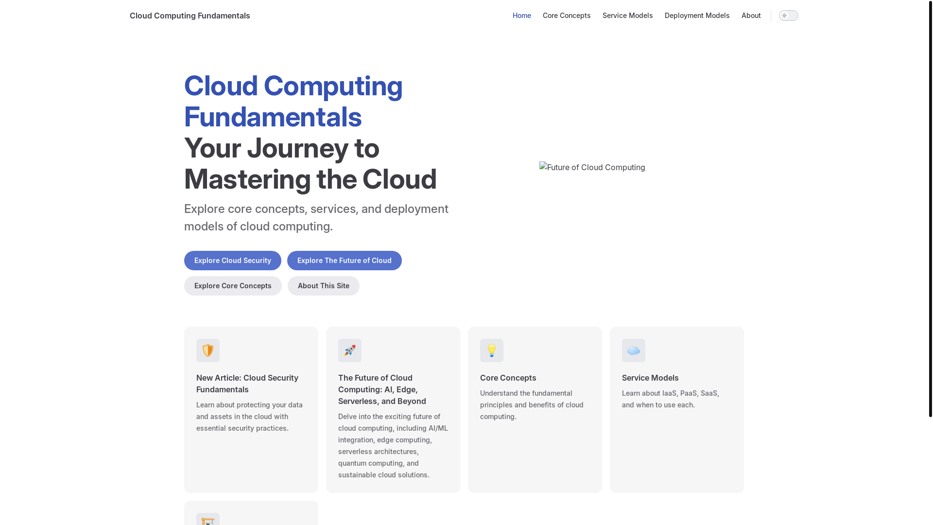Open the New Article: Cloud Security Fundamentals heading
Viewport: 933px width, 525px height.
pos(247,384)
